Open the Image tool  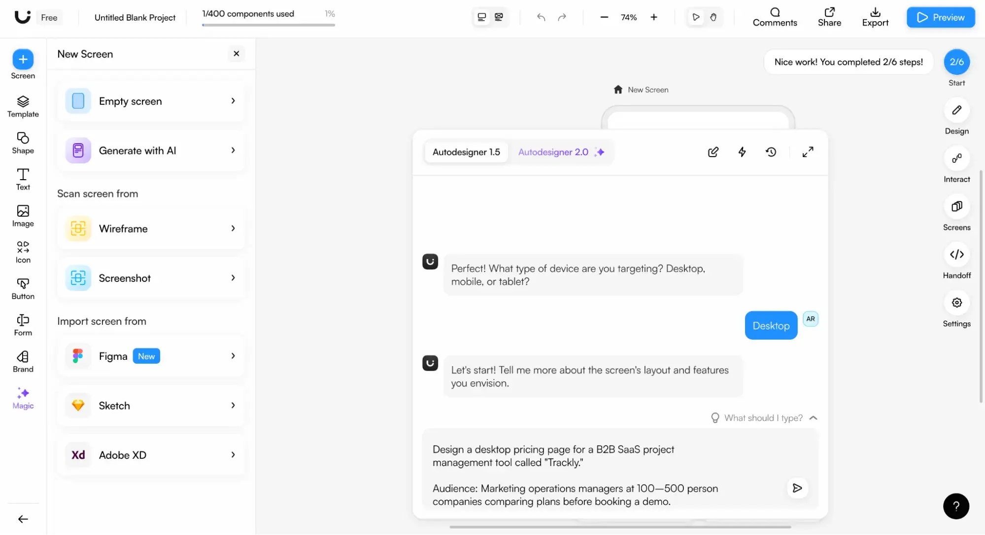[x=23, y=216]
